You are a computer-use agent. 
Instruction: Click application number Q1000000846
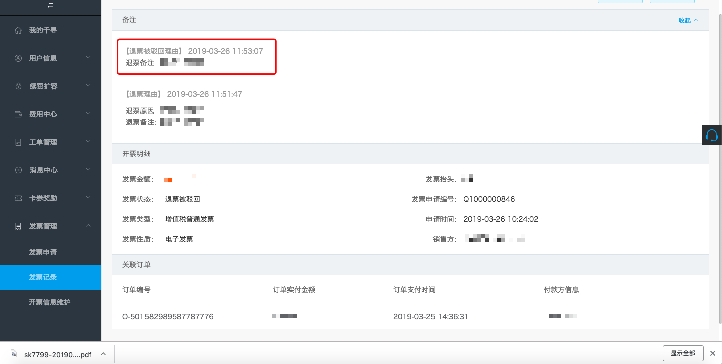[489, 199]
